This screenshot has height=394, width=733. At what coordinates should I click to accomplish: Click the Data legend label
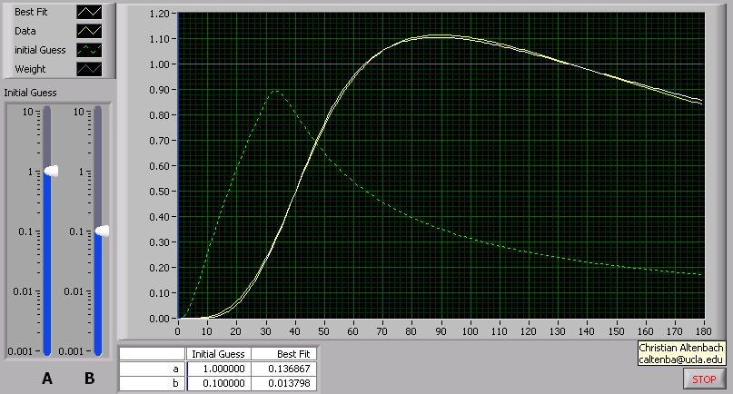[x=25, y=31]
